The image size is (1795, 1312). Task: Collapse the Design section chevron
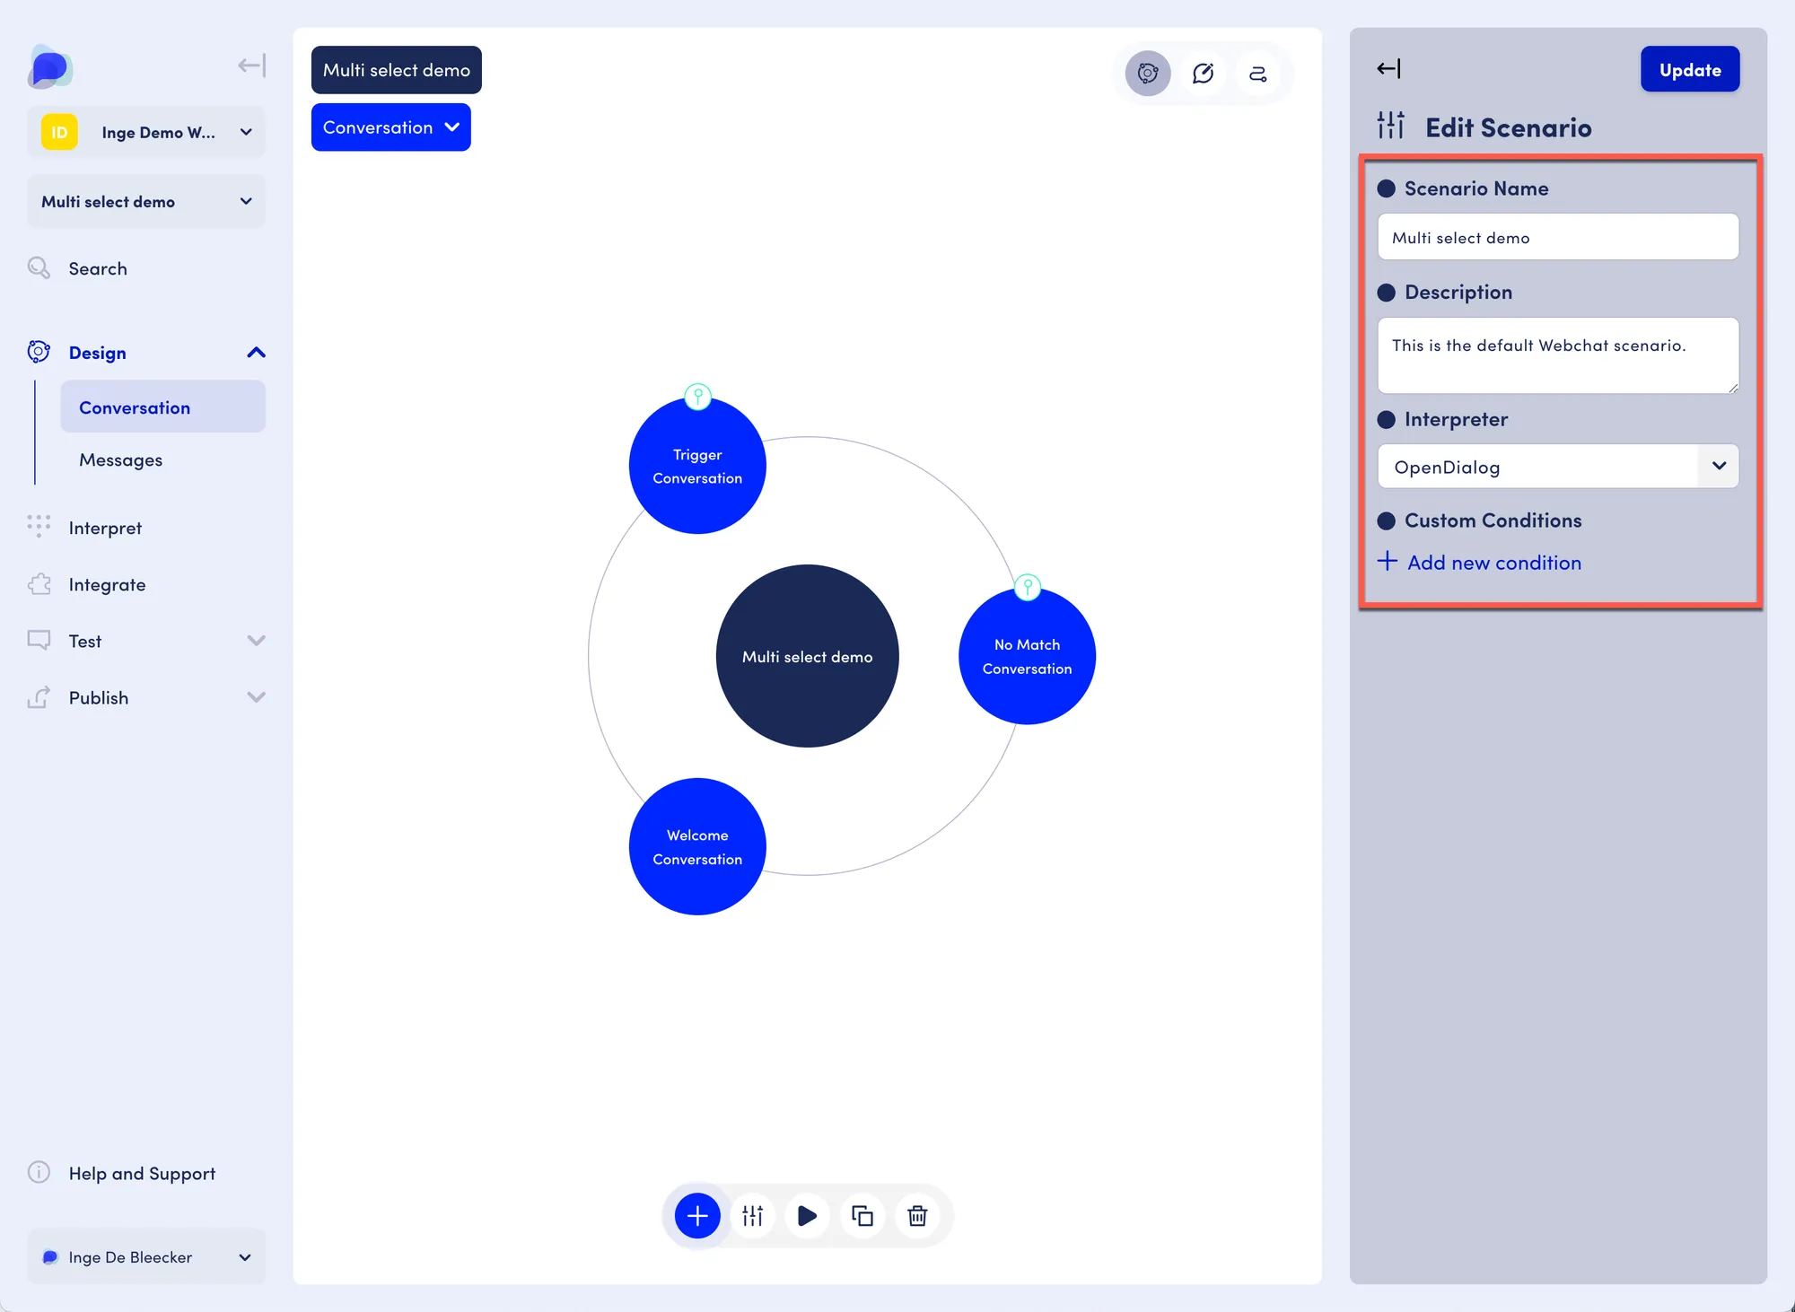click(x=256, y=353)
